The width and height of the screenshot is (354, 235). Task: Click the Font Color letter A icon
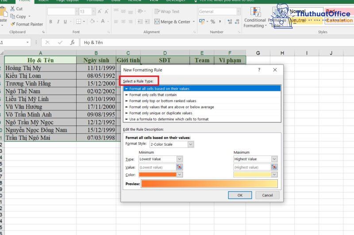click(x=103, y=21)
